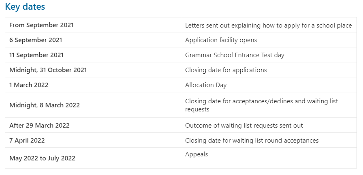363x175 pixels.
Task: Click Outcome of waiting list requests sent out
Action: coord(244,126)
